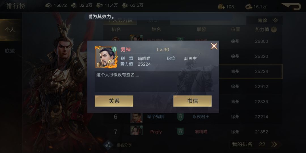Click the 关系 button in popup
The image size is (306, 153).
point(114,101)
